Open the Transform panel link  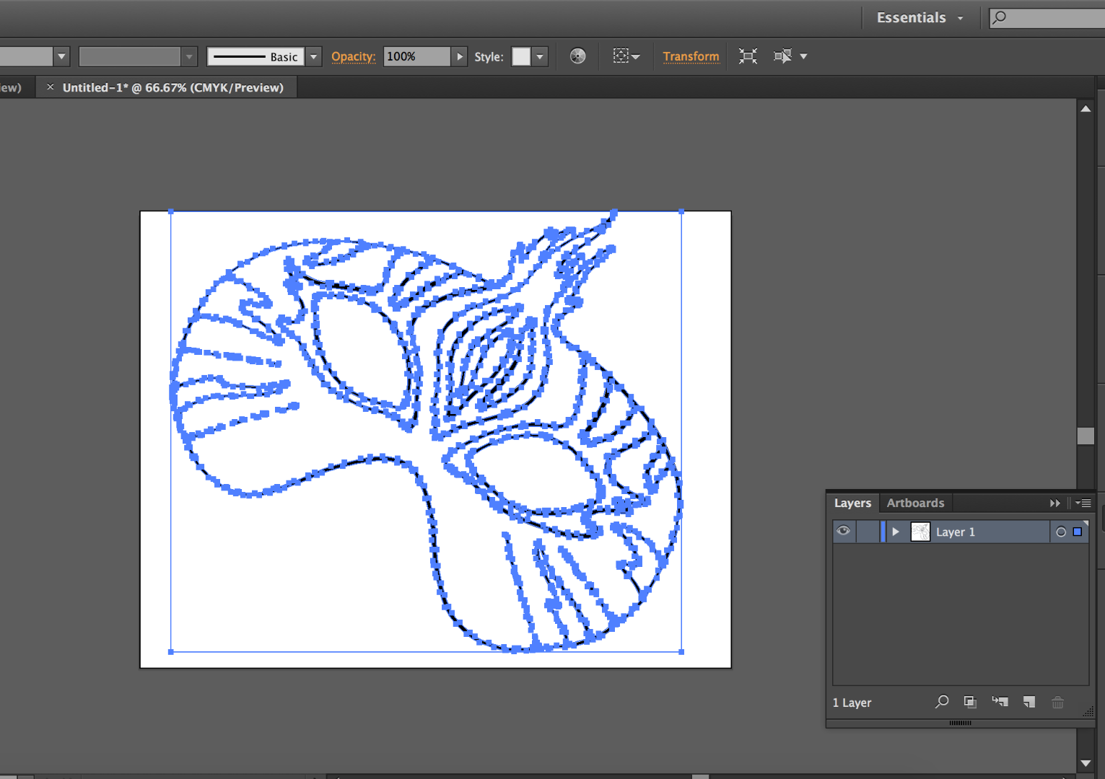691,56
